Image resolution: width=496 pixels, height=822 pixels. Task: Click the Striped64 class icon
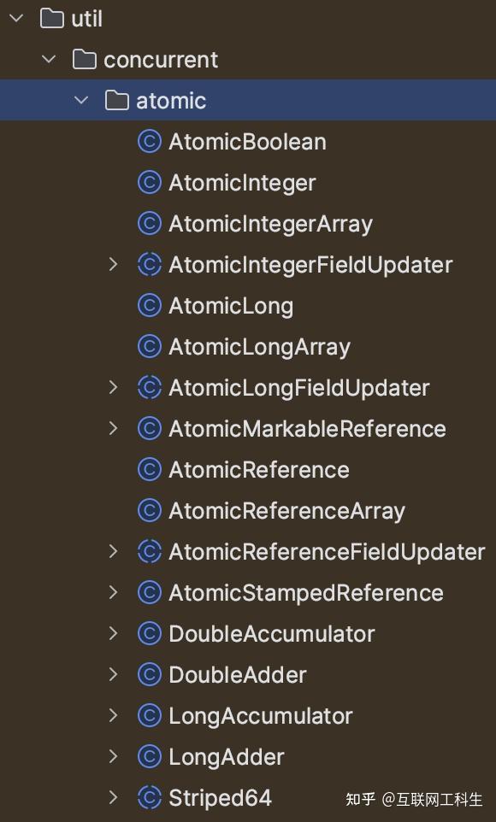(x=149, y=797)
